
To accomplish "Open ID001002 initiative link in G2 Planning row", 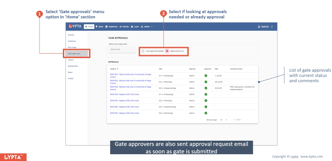I will [131, 82].
